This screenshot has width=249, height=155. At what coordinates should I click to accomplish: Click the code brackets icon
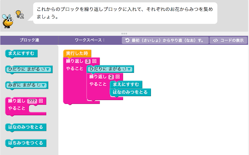click(215, 41)
